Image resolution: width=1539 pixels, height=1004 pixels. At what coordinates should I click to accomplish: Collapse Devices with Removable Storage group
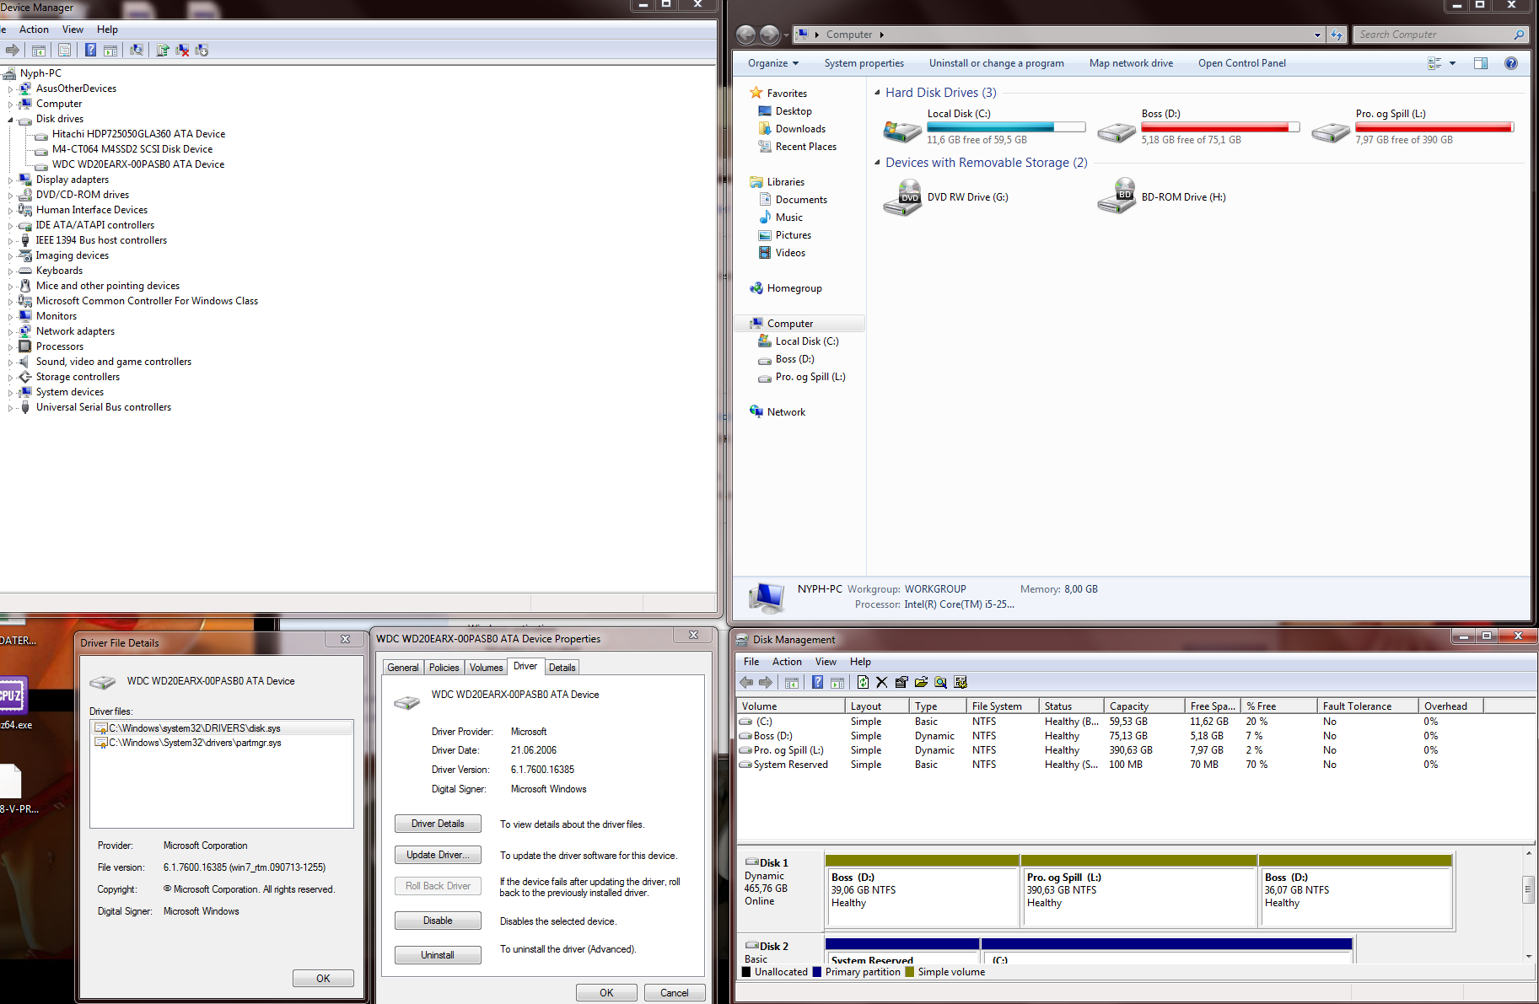877,163
